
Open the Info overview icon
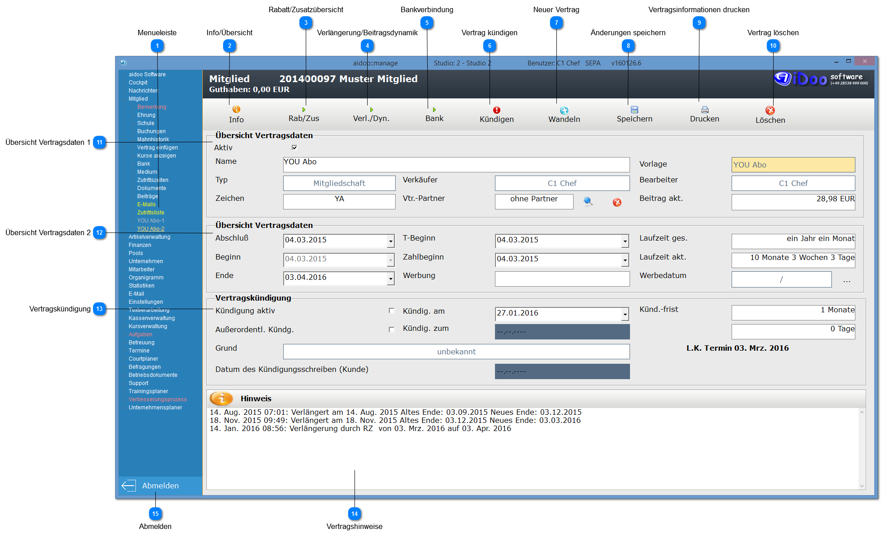pyautogui.click(x=236, y=109)
